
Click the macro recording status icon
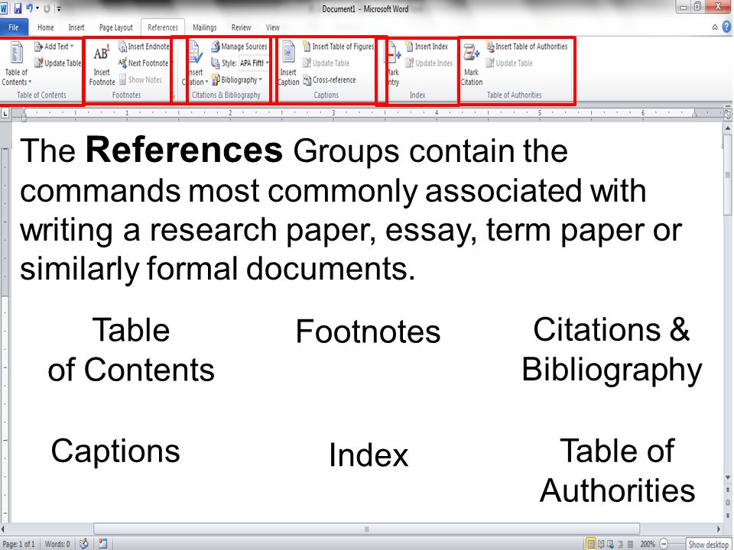tap(102, 543)
